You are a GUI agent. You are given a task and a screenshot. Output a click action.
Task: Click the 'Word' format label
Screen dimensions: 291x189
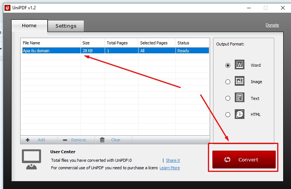click(x=256, y=65)
